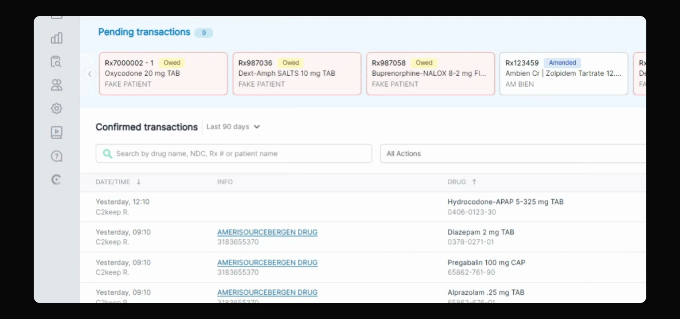Click the pending count badge 9
The height and width of the screenshot is (319, 680).
204,33
